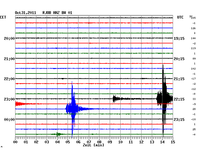This screenshot has height=150, width=197.
Task: Select the UTC timezone label
Action: 180,17
